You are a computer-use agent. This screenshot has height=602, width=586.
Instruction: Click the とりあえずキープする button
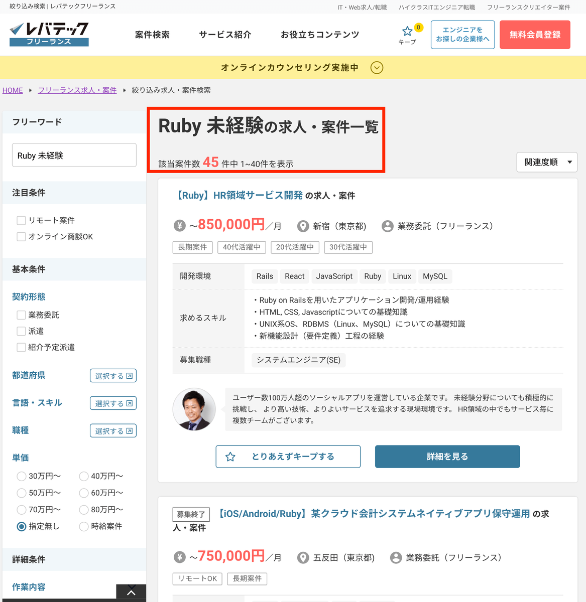(x=288, y=457)
